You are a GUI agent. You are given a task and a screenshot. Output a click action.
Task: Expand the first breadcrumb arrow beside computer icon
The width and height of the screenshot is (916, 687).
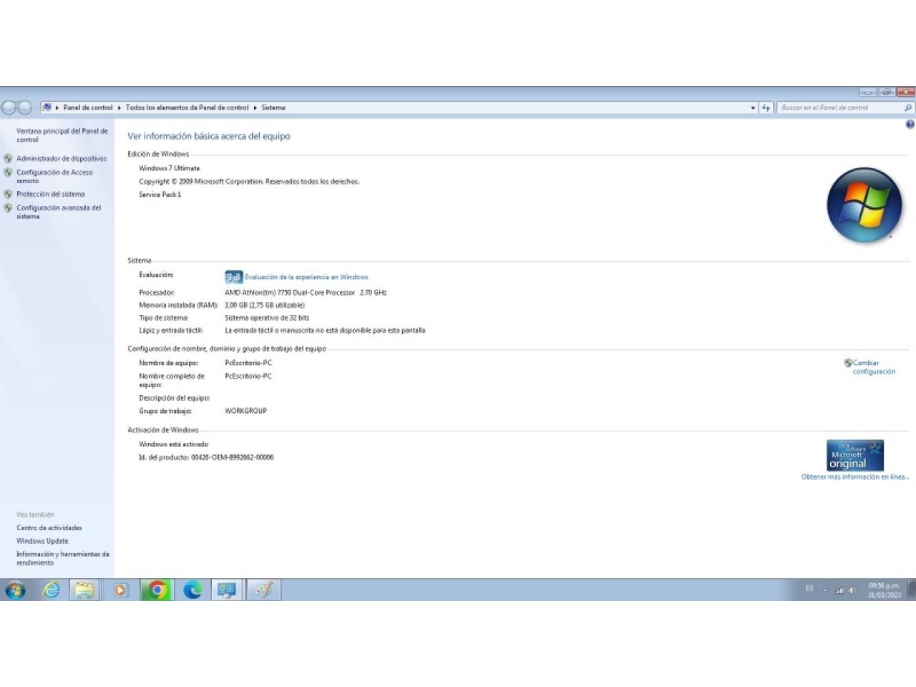57,107
